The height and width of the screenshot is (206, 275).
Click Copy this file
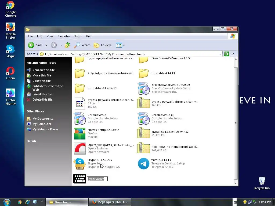tap(42, 81)
